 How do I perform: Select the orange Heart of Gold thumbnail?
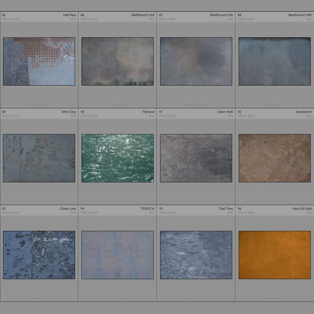click(274, 254)
